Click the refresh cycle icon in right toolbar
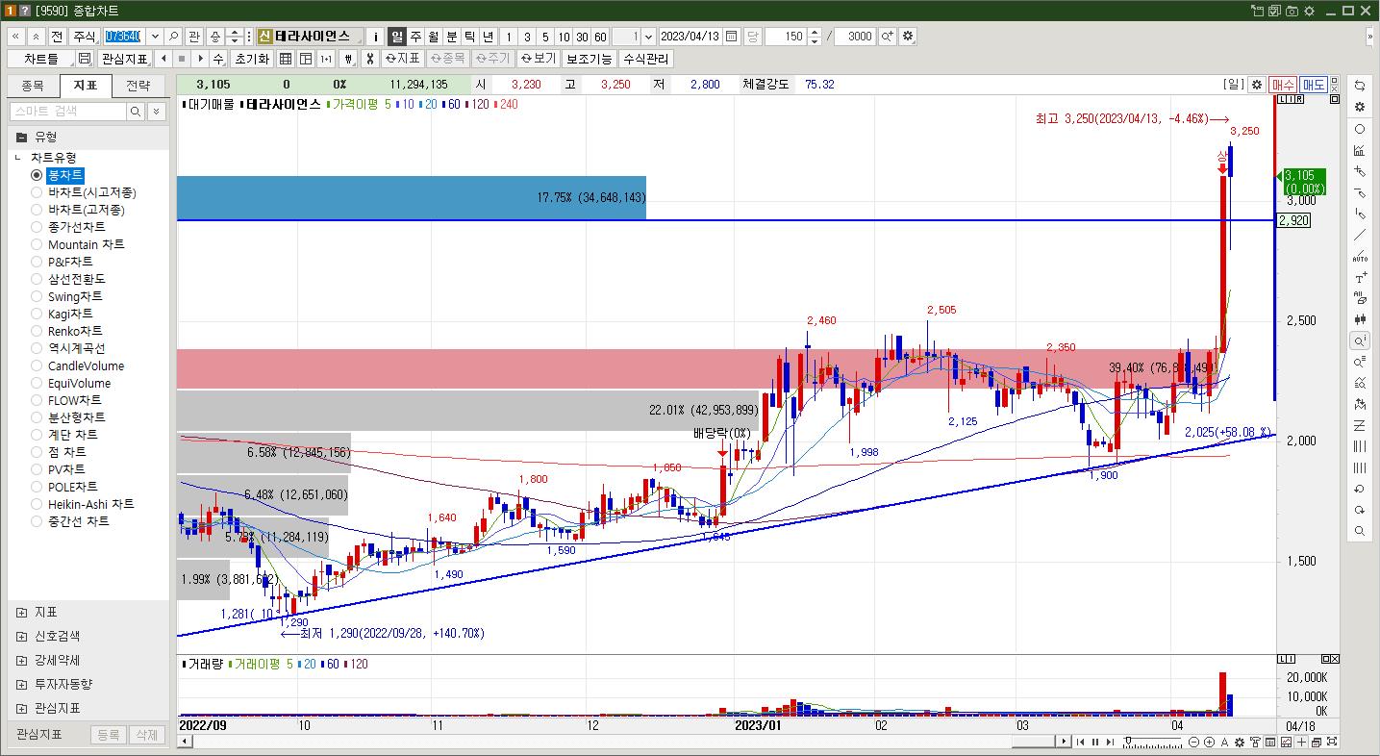Image resolution: width=1380 pixels, height=756 pixels. (x=1360, y=86)
